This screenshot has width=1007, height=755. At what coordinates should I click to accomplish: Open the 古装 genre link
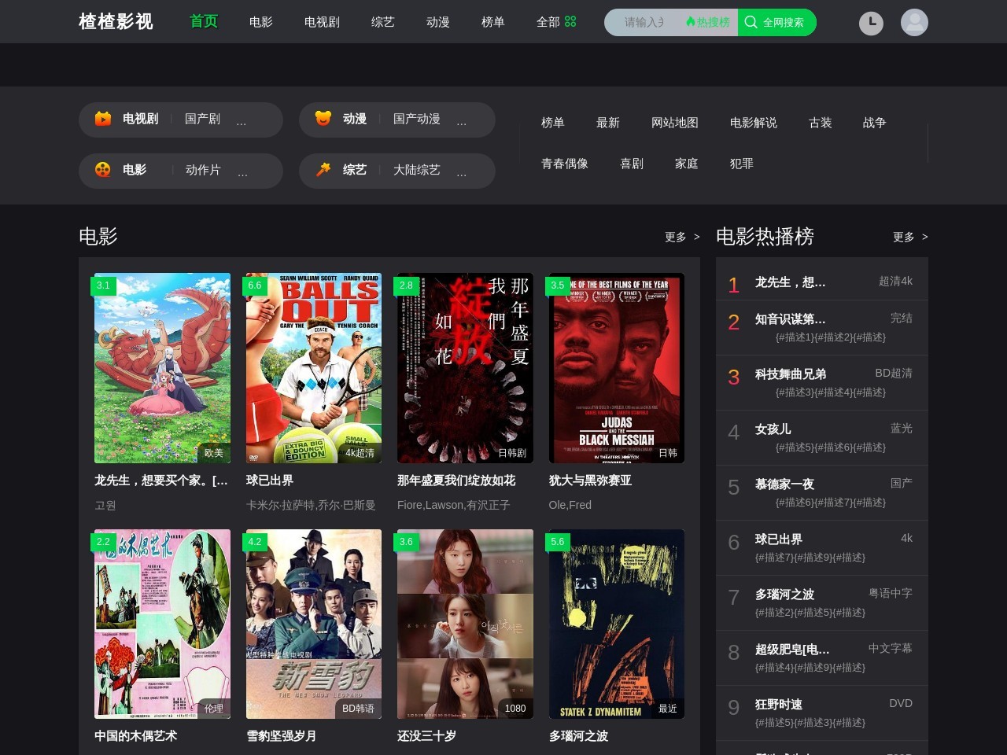820,123
